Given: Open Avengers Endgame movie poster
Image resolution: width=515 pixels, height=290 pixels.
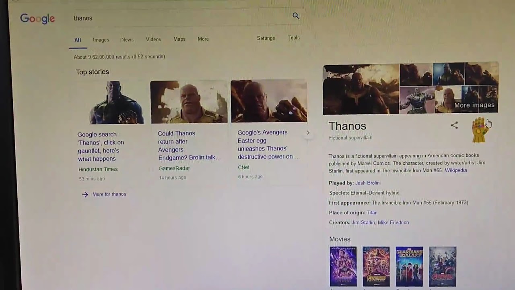Looking at the screenshot, I should click(343, 267).
